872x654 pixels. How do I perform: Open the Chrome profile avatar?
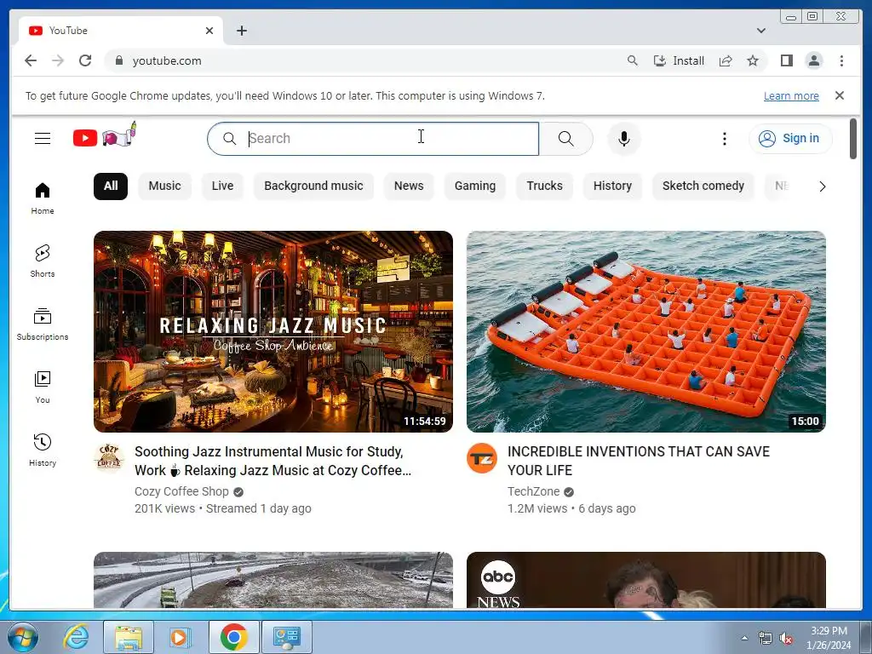click(813, 60)
